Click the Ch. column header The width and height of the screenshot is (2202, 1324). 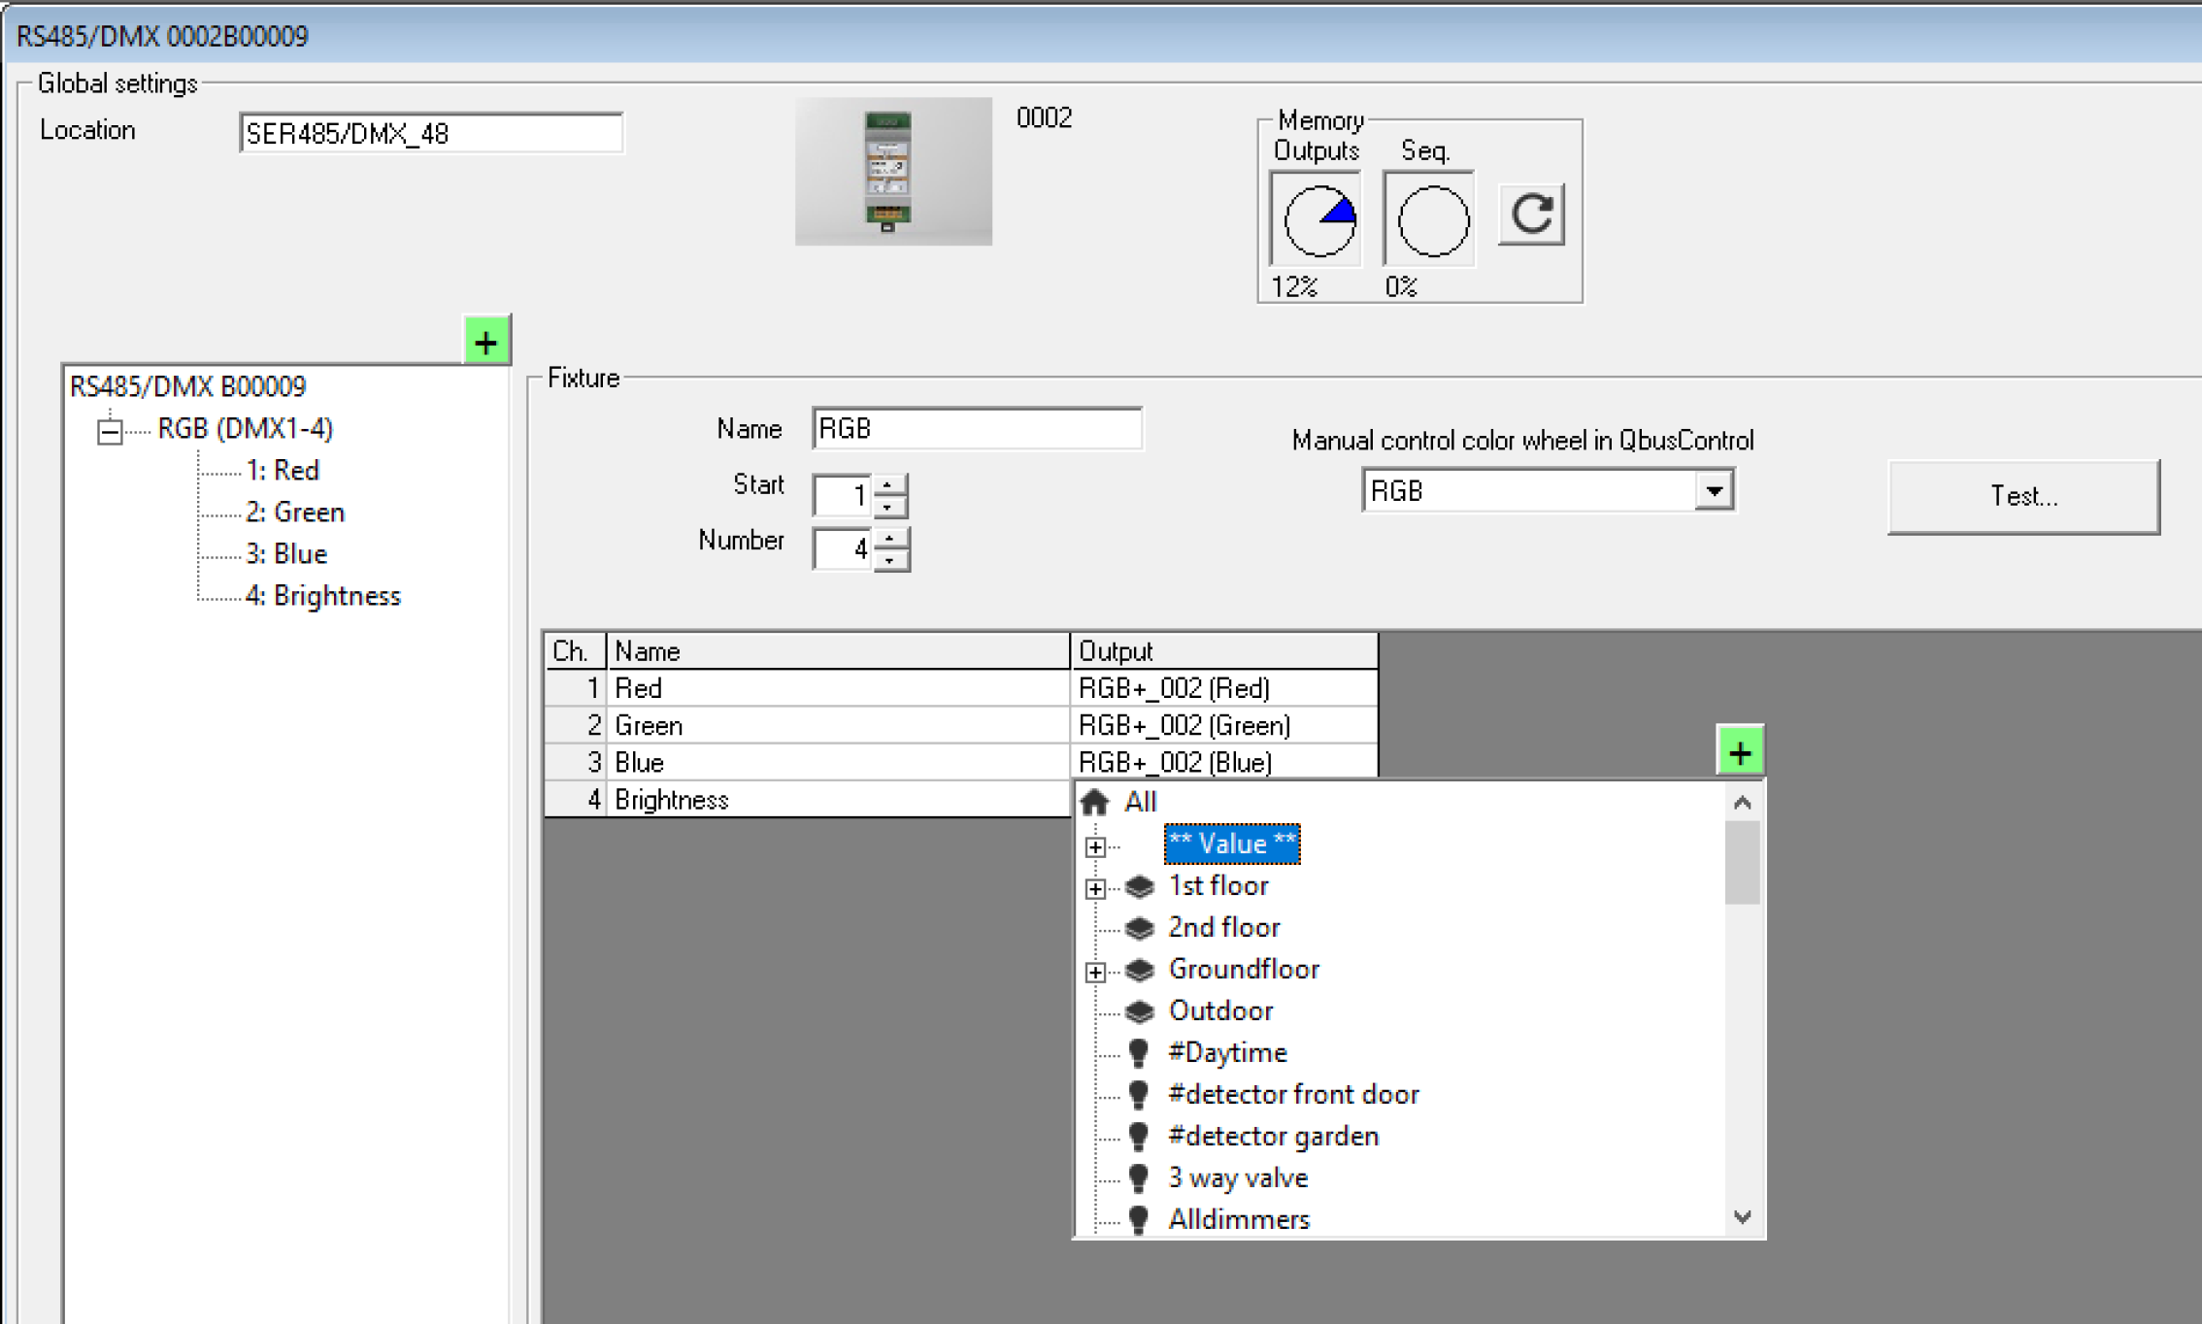click(x=576, y=650)
